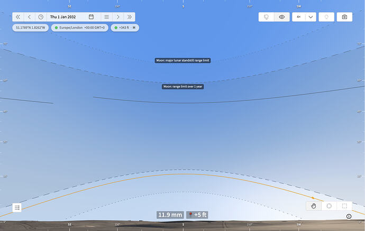Select the crosshair target tool
Image resolution: width=365 pixels, height=231 pixels.
click(x=329, y=206)
